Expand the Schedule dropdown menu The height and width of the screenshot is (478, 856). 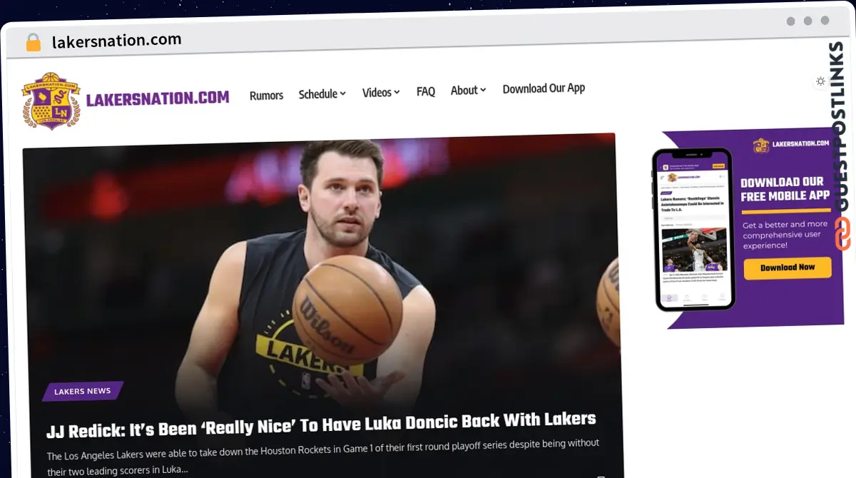[322, 93]
